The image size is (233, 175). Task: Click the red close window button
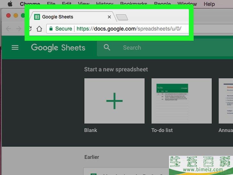[x=8, y=15]
